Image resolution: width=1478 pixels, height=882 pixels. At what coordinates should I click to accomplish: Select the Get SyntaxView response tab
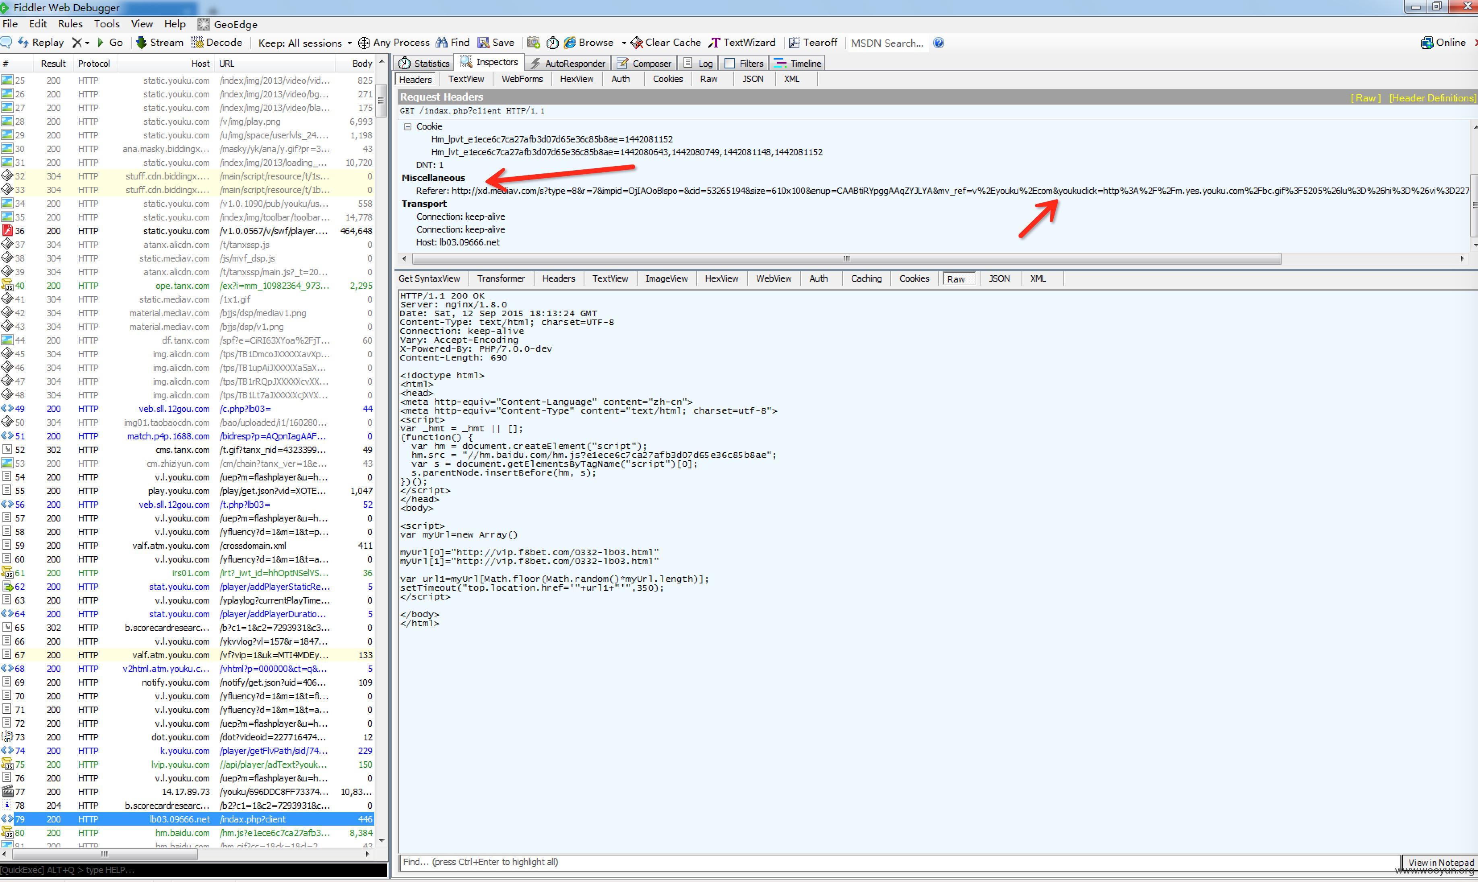click(x=429, y=279)
